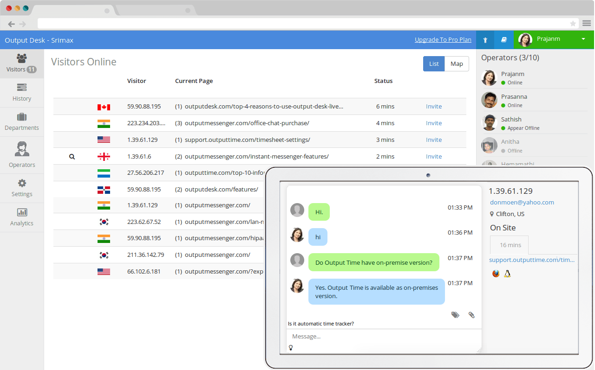This screenshot has width=595, height=370.
Task: Click the Upgrade To Pro Plan link
Action: coord(443,40)
